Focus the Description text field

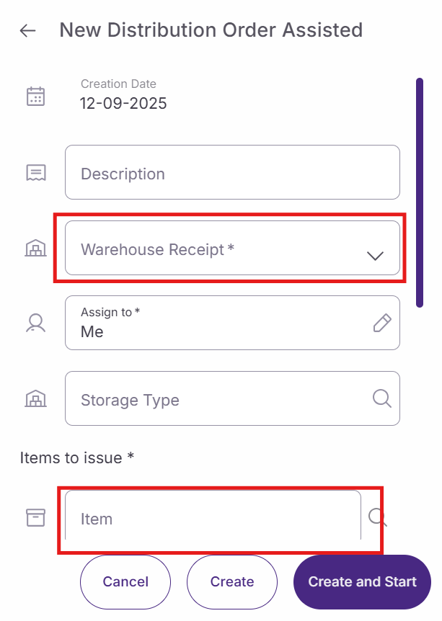pyautogui.click(x=232, y=173)
